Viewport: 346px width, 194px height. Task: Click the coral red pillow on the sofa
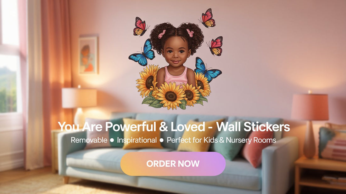(x=257, y=147)
